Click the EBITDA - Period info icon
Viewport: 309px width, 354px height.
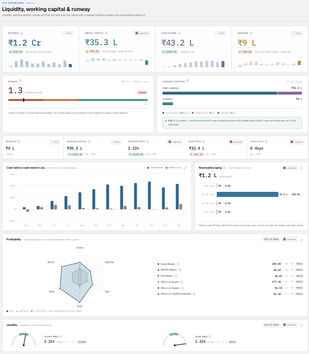[106, 33]
